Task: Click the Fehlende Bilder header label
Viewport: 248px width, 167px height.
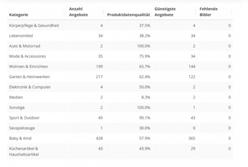Action: (208, 12)
